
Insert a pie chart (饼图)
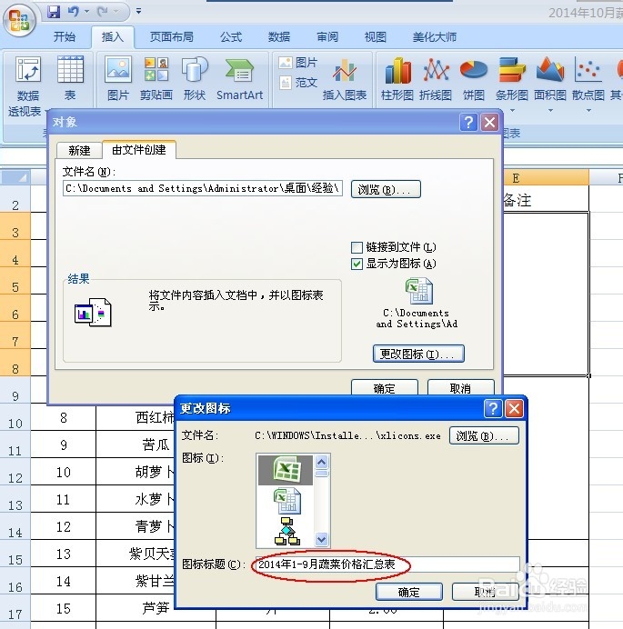pyautogui.click(x=474, y=78)
